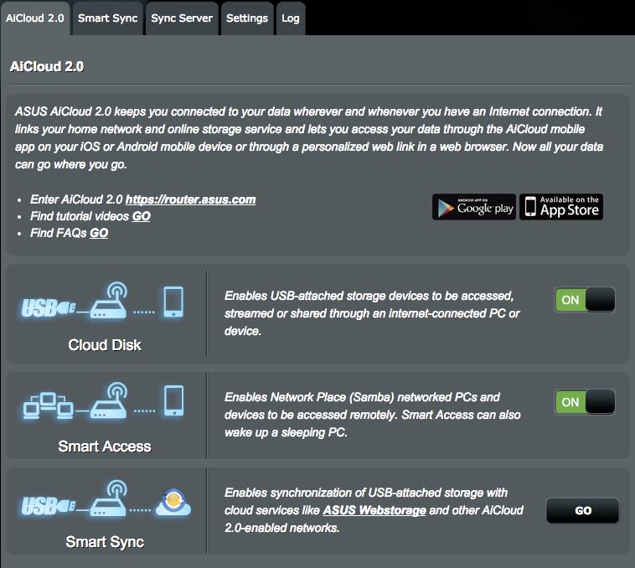635x568 pixels.
Task: Toggle the Cloud Disk ON switch
Action: [x=585, y=300]
